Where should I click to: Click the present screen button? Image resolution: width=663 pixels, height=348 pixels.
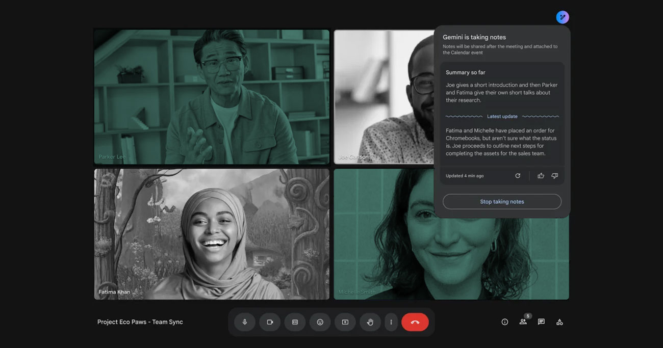click(345, 322)
